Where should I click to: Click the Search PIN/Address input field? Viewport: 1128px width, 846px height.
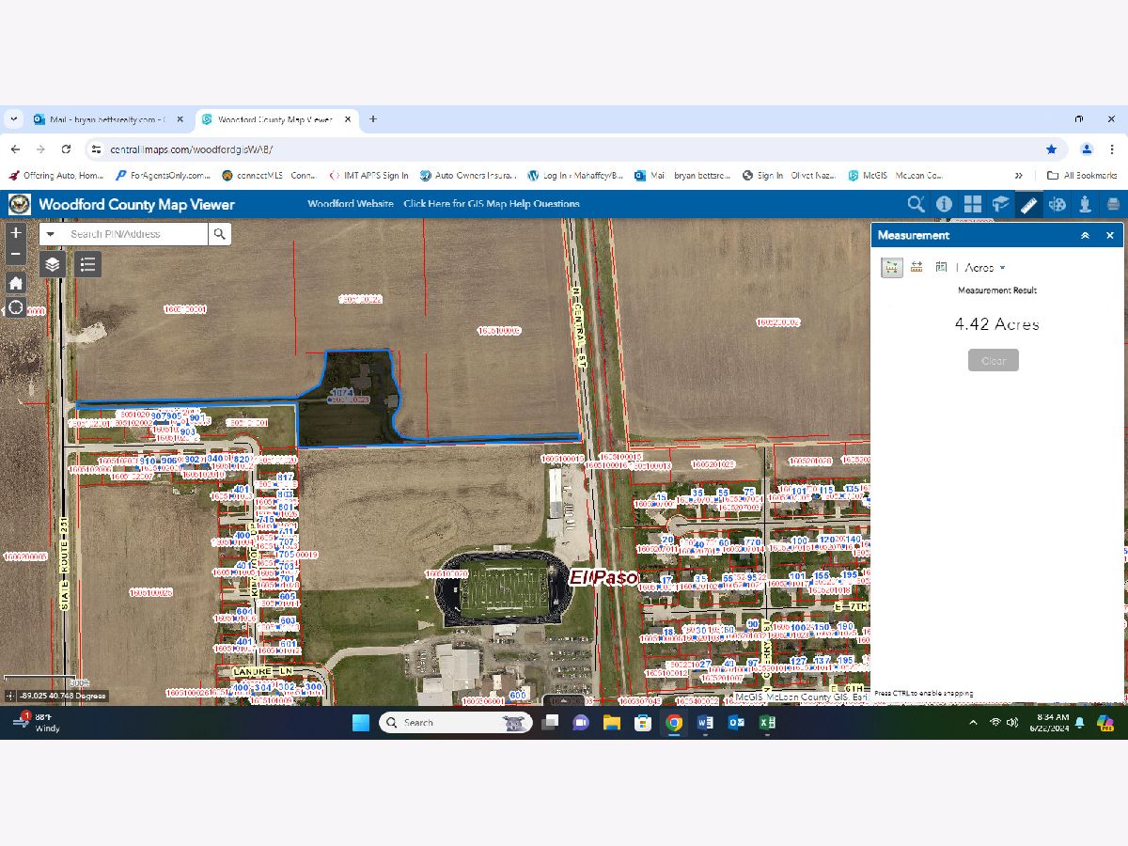(135, 234)
